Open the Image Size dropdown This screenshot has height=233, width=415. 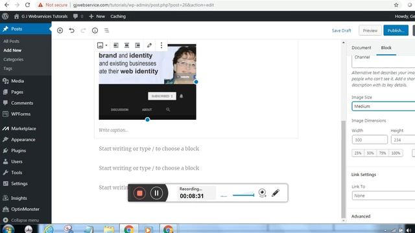tap(383, 106)
